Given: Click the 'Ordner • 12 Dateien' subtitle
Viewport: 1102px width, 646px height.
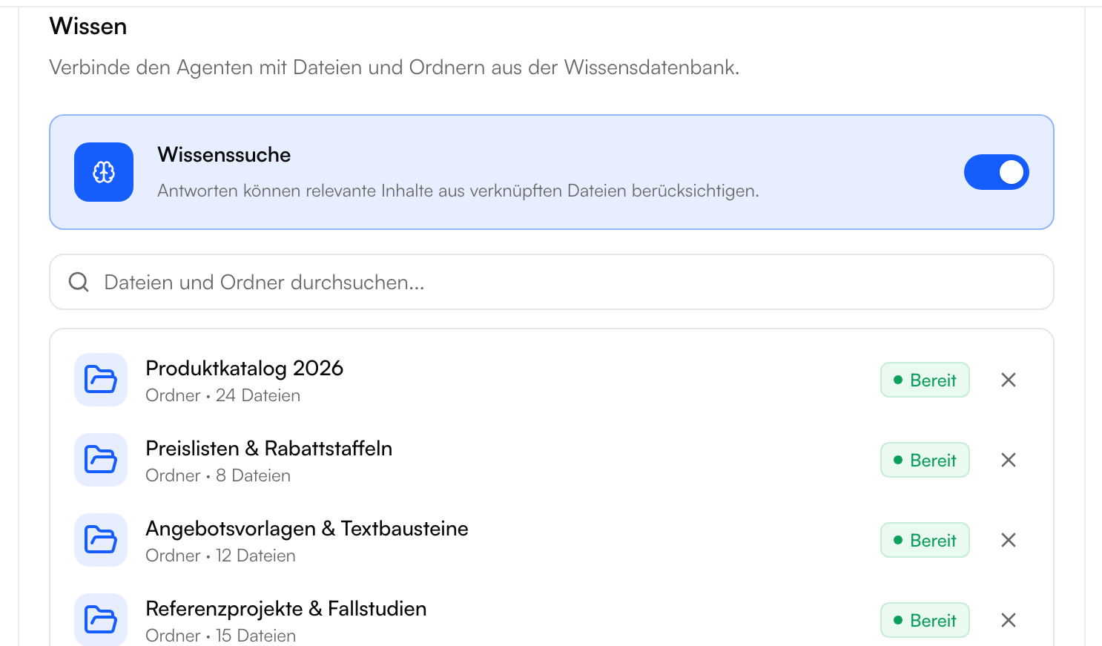Looking at the screenshot, I should pyautogui.click(x=220, y=556).
